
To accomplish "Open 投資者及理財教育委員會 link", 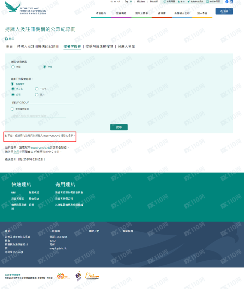I will coord(69,192).
